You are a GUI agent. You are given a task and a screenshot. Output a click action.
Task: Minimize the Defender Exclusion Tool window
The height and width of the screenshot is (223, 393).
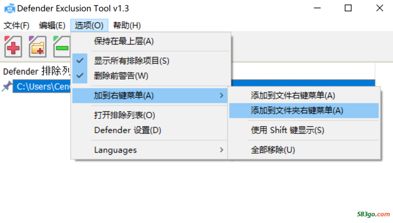click(x=317, y=9)
